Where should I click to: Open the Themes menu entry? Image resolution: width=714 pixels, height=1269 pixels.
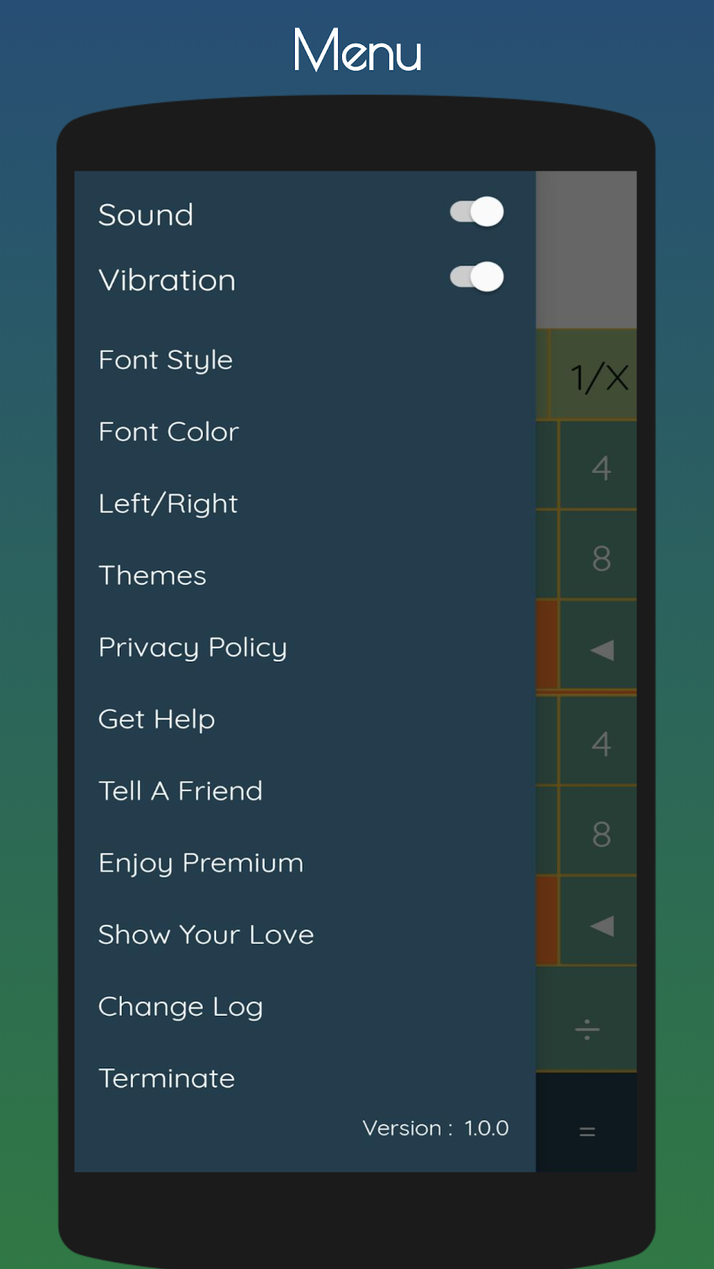[x=153, y=575]
